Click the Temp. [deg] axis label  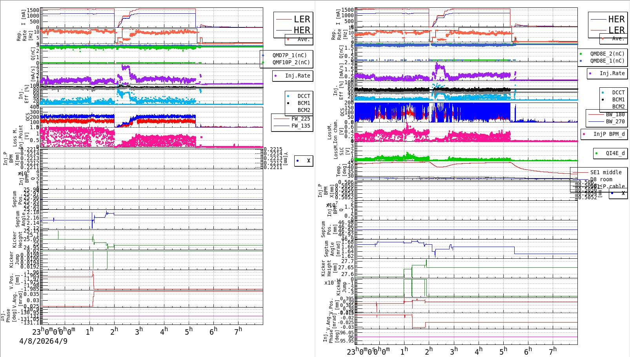coord(341,171)
